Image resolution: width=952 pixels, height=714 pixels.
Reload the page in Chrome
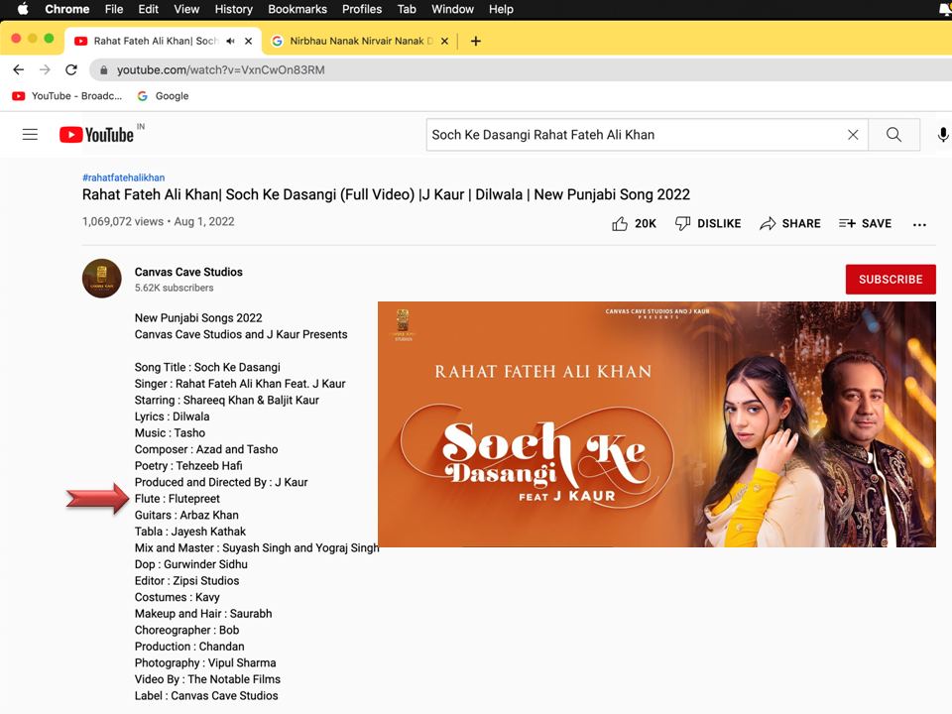71,70
